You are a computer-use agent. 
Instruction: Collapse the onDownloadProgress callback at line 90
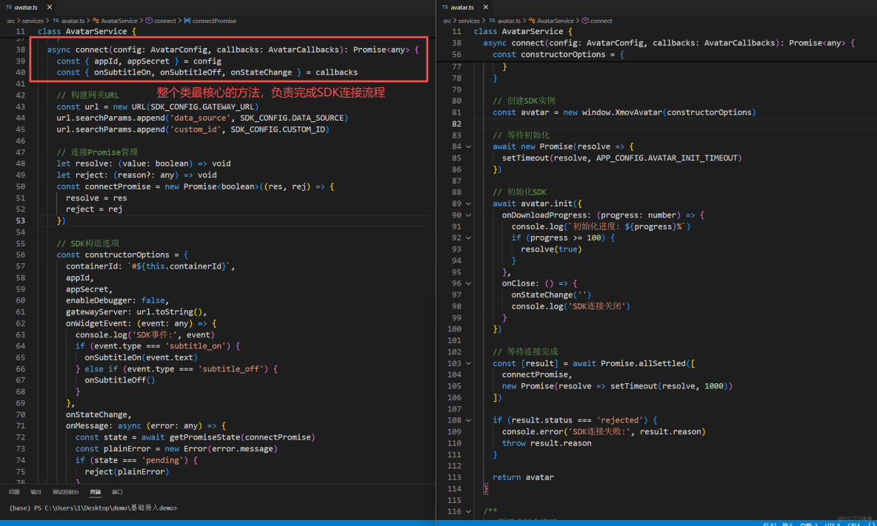click(468, 215)
